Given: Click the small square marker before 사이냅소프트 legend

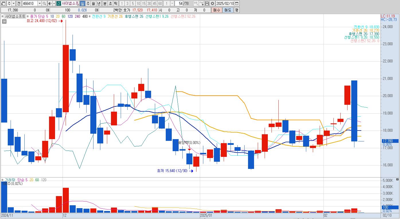Looking at the screenshot, I should click(x=2, y=16).
